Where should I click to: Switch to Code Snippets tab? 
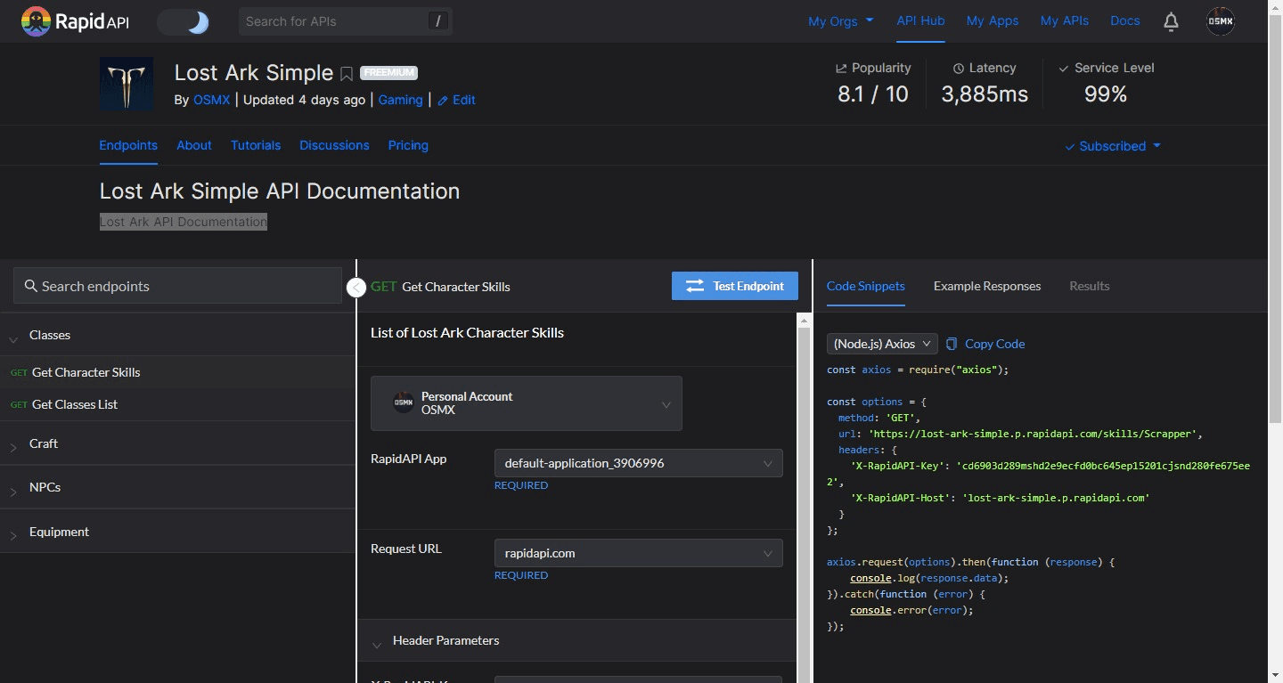click(x=866, y=286)
